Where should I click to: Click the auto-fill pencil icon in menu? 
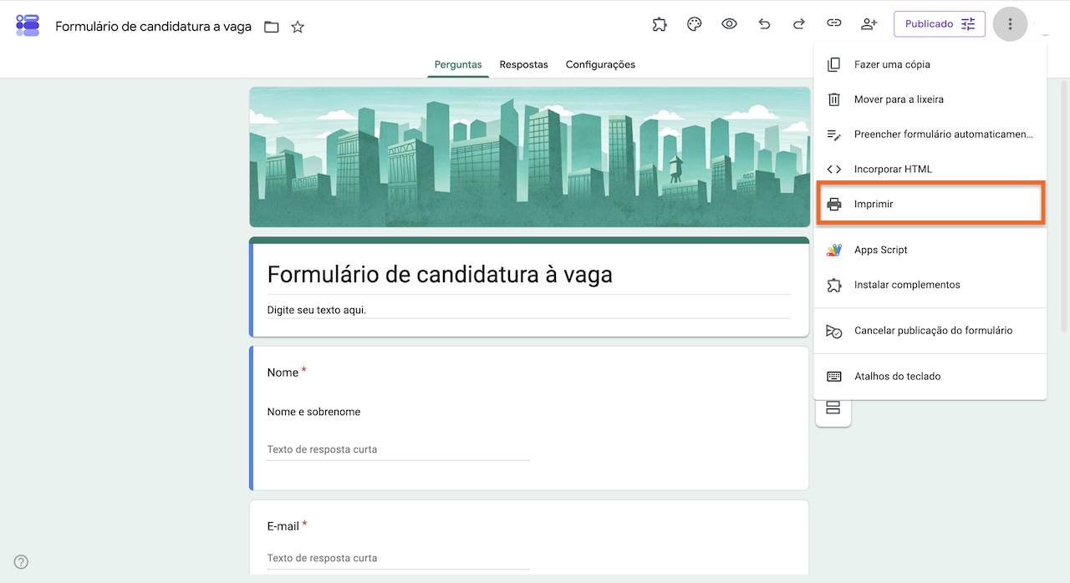[833, 134]
